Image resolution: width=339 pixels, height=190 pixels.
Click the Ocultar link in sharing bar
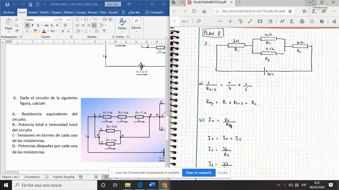pos(223,173)
